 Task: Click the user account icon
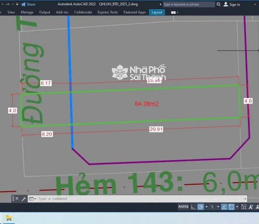tap(226, 4)
